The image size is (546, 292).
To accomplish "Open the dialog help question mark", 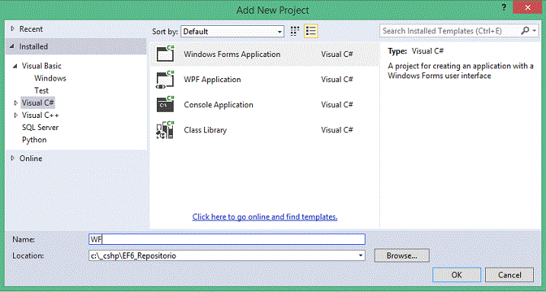I will [503, 8].
